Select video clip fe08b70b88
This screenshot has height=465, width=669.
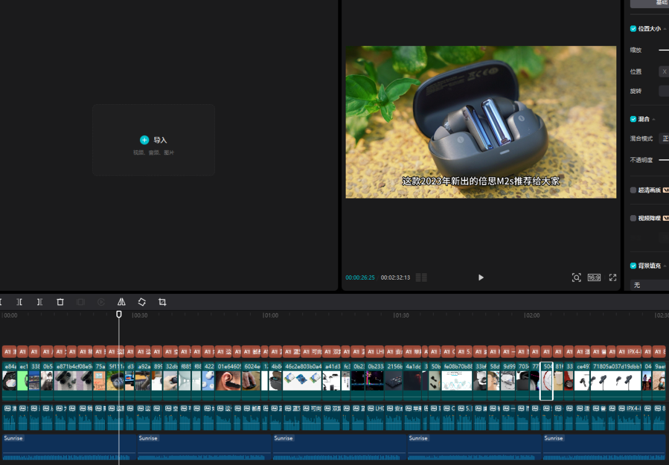[x=457, y=381]
